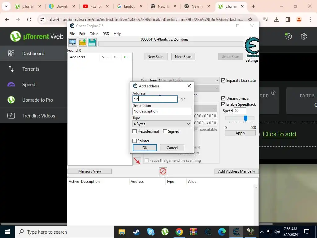Open Dashboard in uTorrent sidebar
Screen dimensions: 317x238
[x=33, y=53]
